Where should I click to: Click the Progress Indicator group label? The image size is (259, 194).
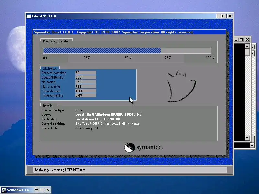56,41
